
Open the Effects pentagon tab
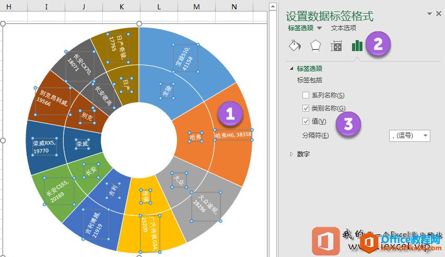click(x=315, y=45)
